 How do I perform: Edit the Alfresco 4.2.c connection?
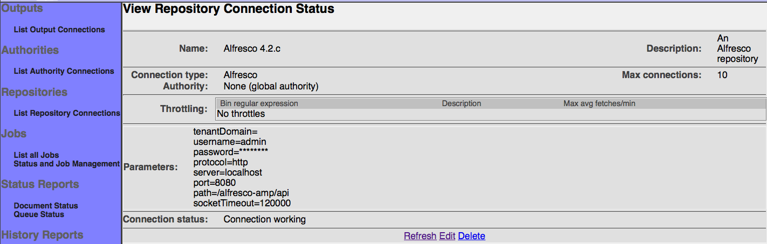pyautogui.click(x=447, y=236)
